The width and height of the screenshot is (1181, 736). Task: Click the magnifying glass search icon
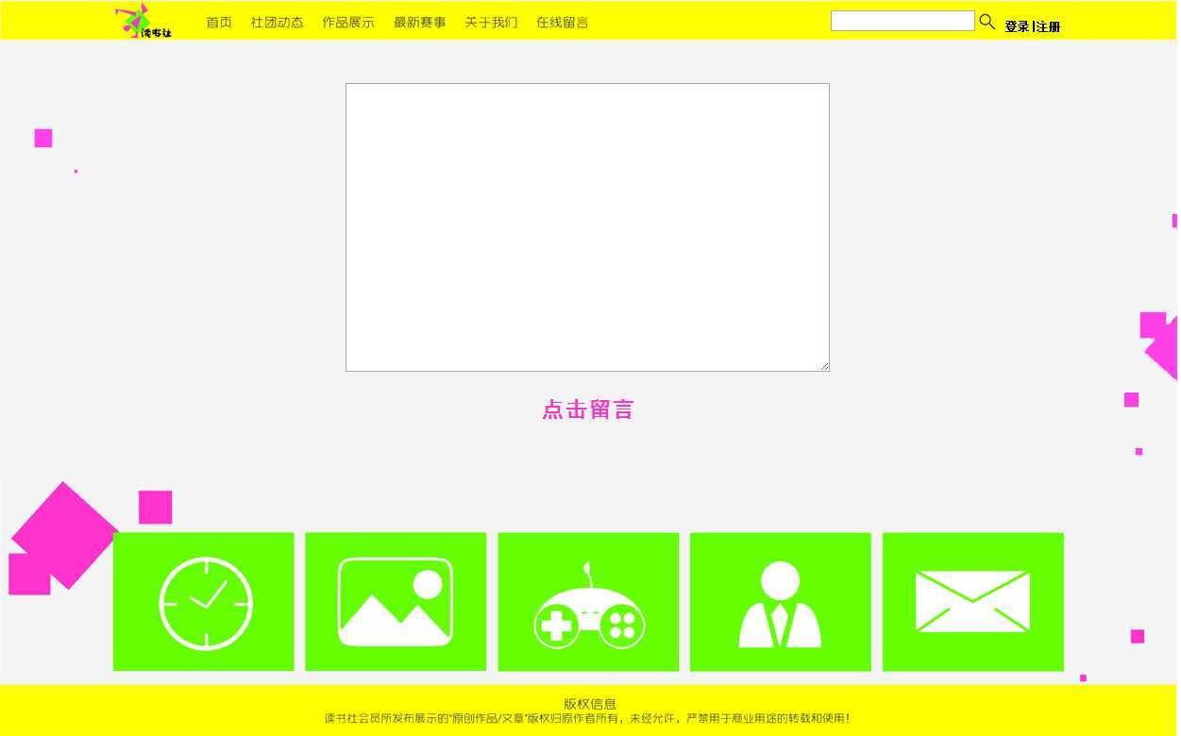987,22
